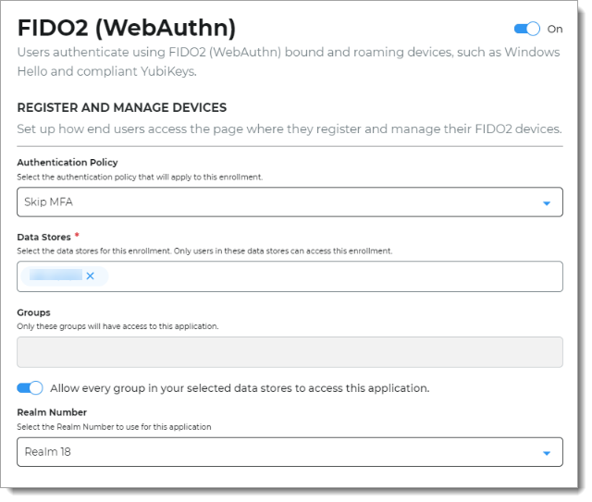Remove the selected data store chip
Viewport: 592px width, 502px height.
pyautogui.click(x=90, y=275)
